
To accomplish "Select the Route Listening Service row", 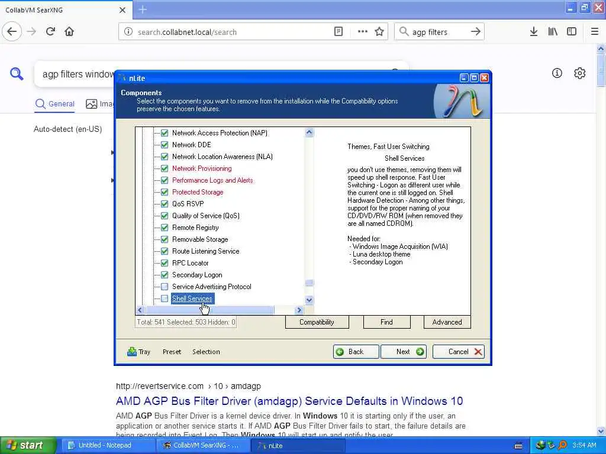I will coord(205,251).
